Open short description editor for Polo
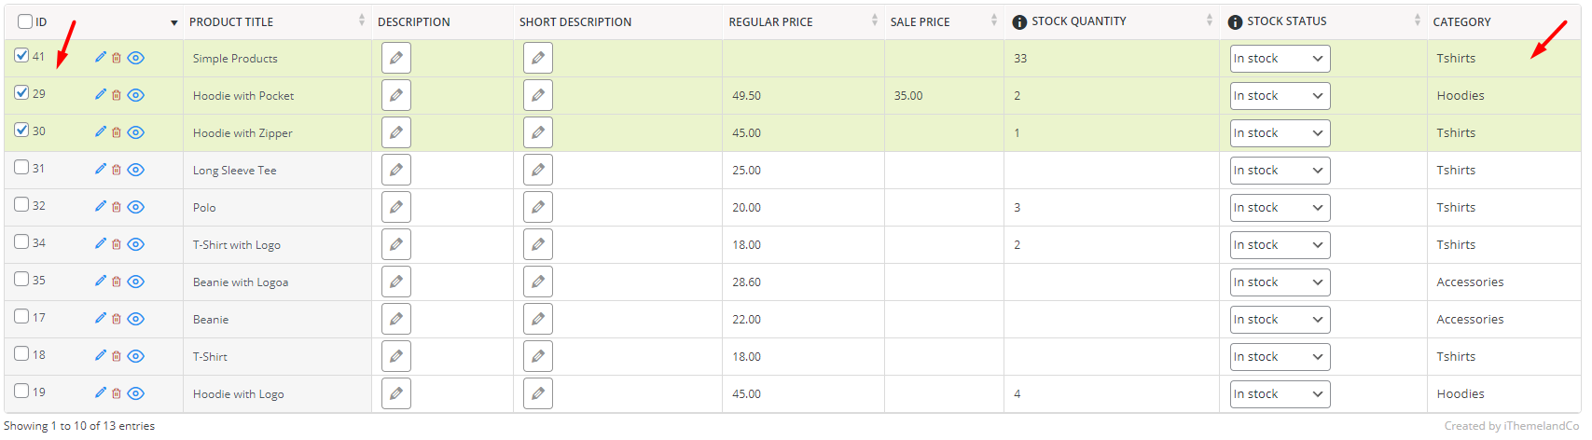Screen dimensions: 1592x440 click(538, 207)
